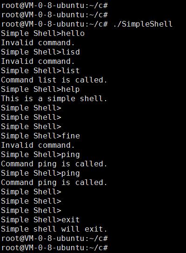Click the 'help' command entry
The width and height of the screenshot is (186, 253).
(x=71, y=89)
